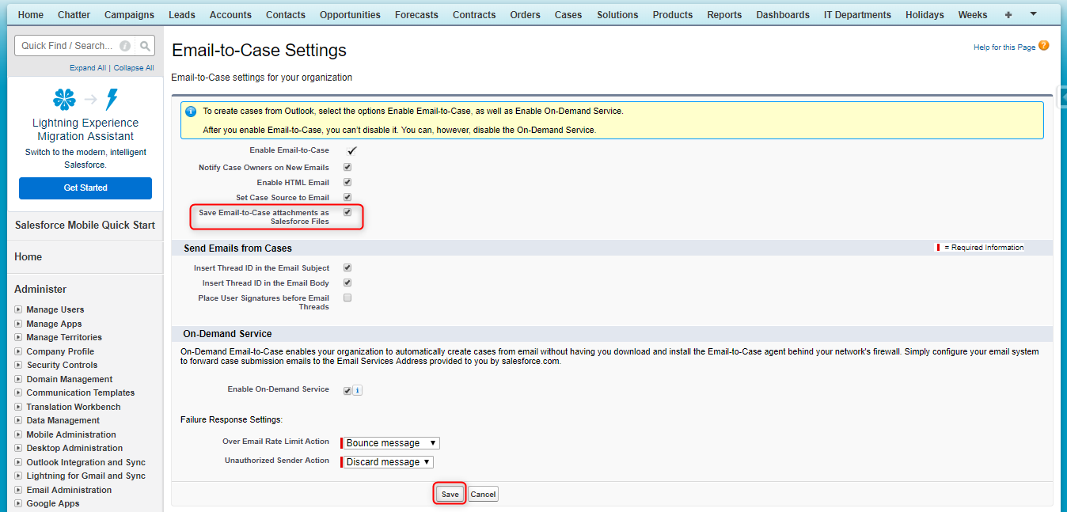Click info icon beside Enable On-Demand Service
Image resolution: width=1067 pixels, height=512 pixels.
click(357, 390)
